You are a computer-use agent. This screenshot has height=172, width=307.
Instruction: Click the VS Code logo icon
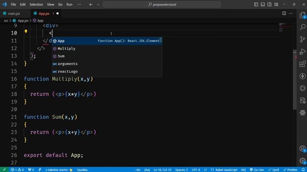4,4
